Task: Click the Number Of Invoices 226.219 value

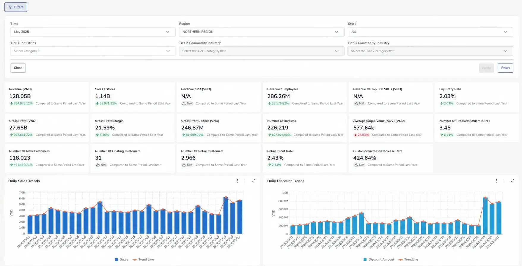Action: pyautogui.click(x=278, y=128)
